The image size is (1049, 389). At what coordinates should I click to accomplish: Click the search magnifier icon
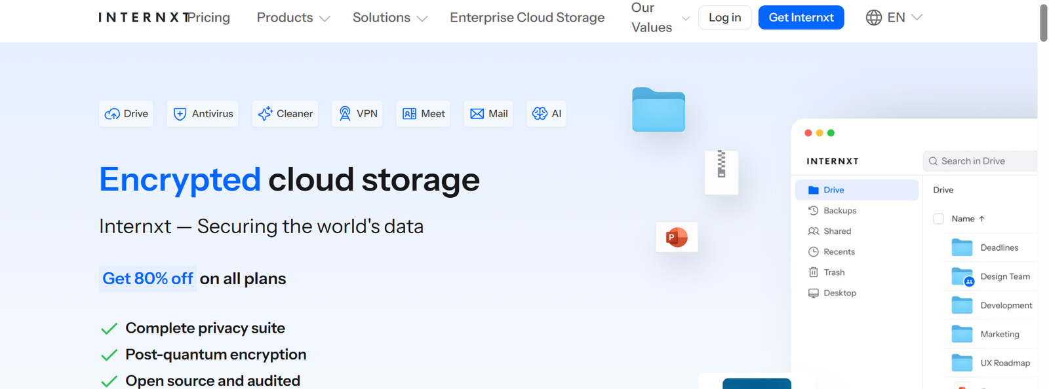pyautogui.click(x=933, y=161)
